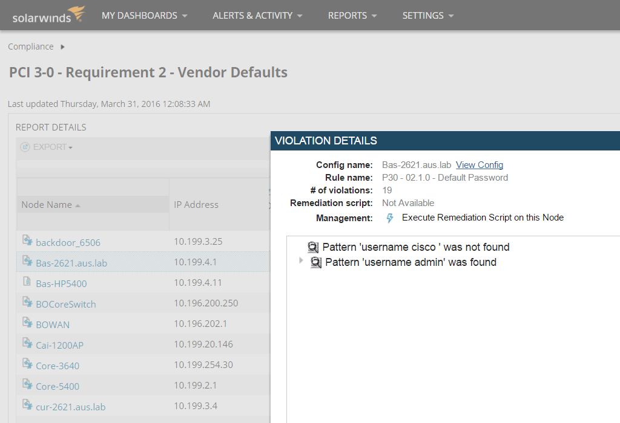Click rule name P30 - 02.1.0 - Default Password
The height and width of the screenshot is (423, 620).
(x=445, y=178)
